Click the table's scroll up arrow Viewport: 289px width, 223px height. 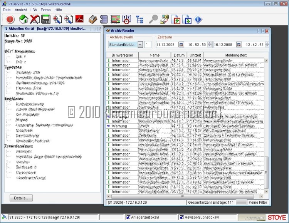click(266, 60)
